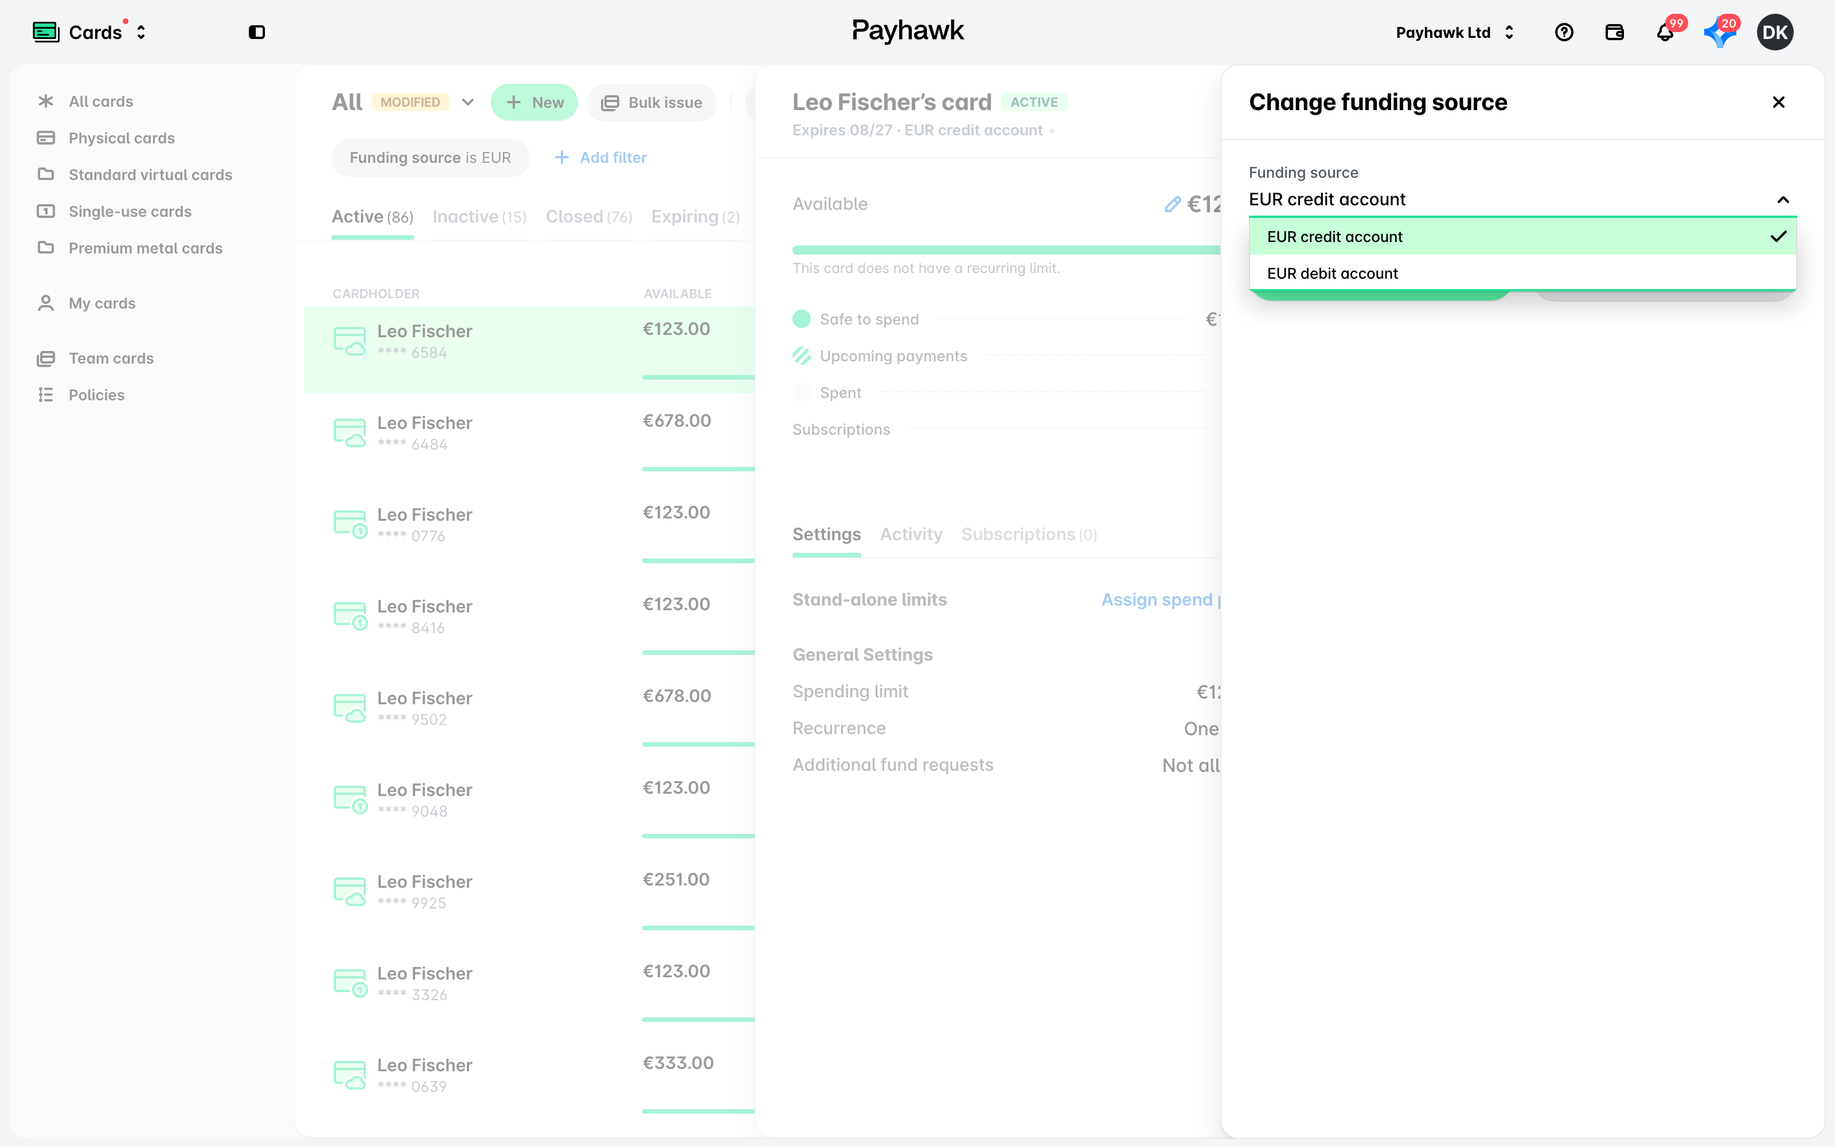Click the pencil edit icon next to Available
Screen dimensions: 1835x1147
pos(1172,204)
